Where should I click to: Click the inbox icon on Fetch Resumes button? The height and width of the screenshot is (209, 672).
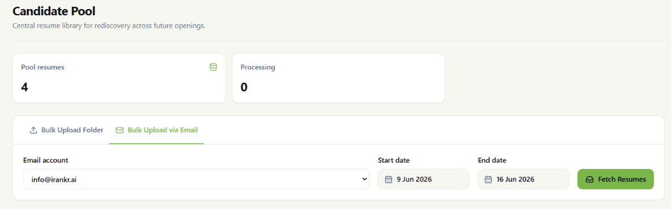pyautogui.click(x=590, y=180)
